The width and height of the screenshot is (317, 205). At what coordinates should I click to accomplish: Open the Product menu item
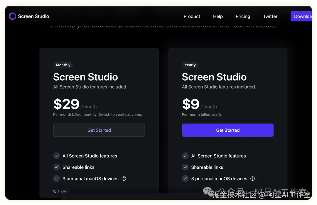point(192,16)
